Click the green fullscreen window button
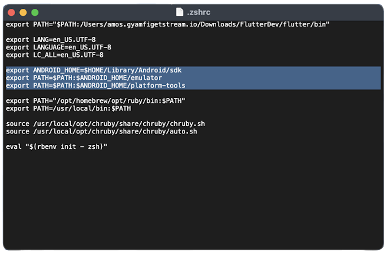The image size is (387, 254). [35, 13]
